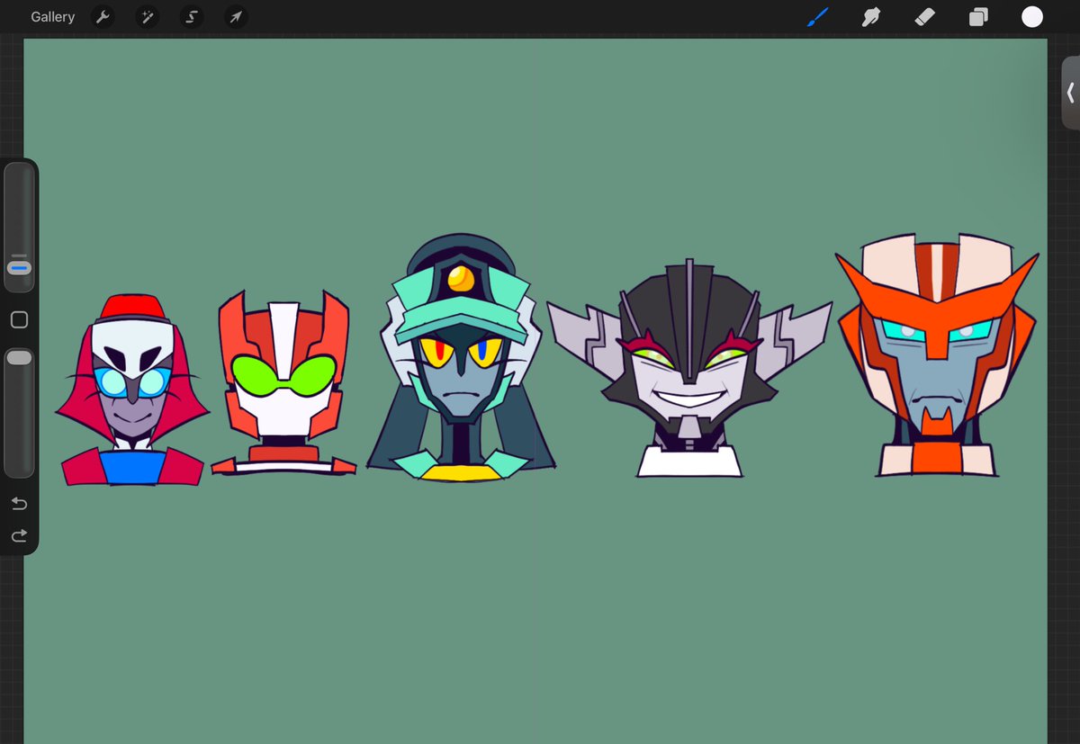Open the active color picker circle
This screenshot has height=744, width=1080.
(x=1032, y=17)
